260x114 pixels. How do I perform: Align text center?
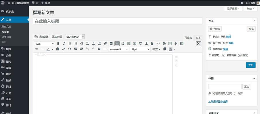tap(94, 44)
